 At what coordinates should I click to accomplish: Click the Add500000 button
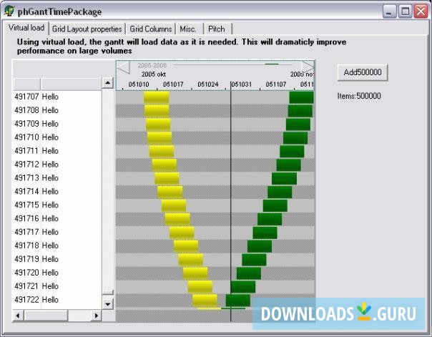(x=363, y=72)
